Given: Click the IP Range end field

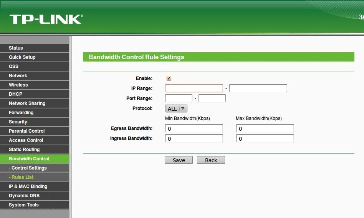Looking at the screenshot, I should pos(258,88).
